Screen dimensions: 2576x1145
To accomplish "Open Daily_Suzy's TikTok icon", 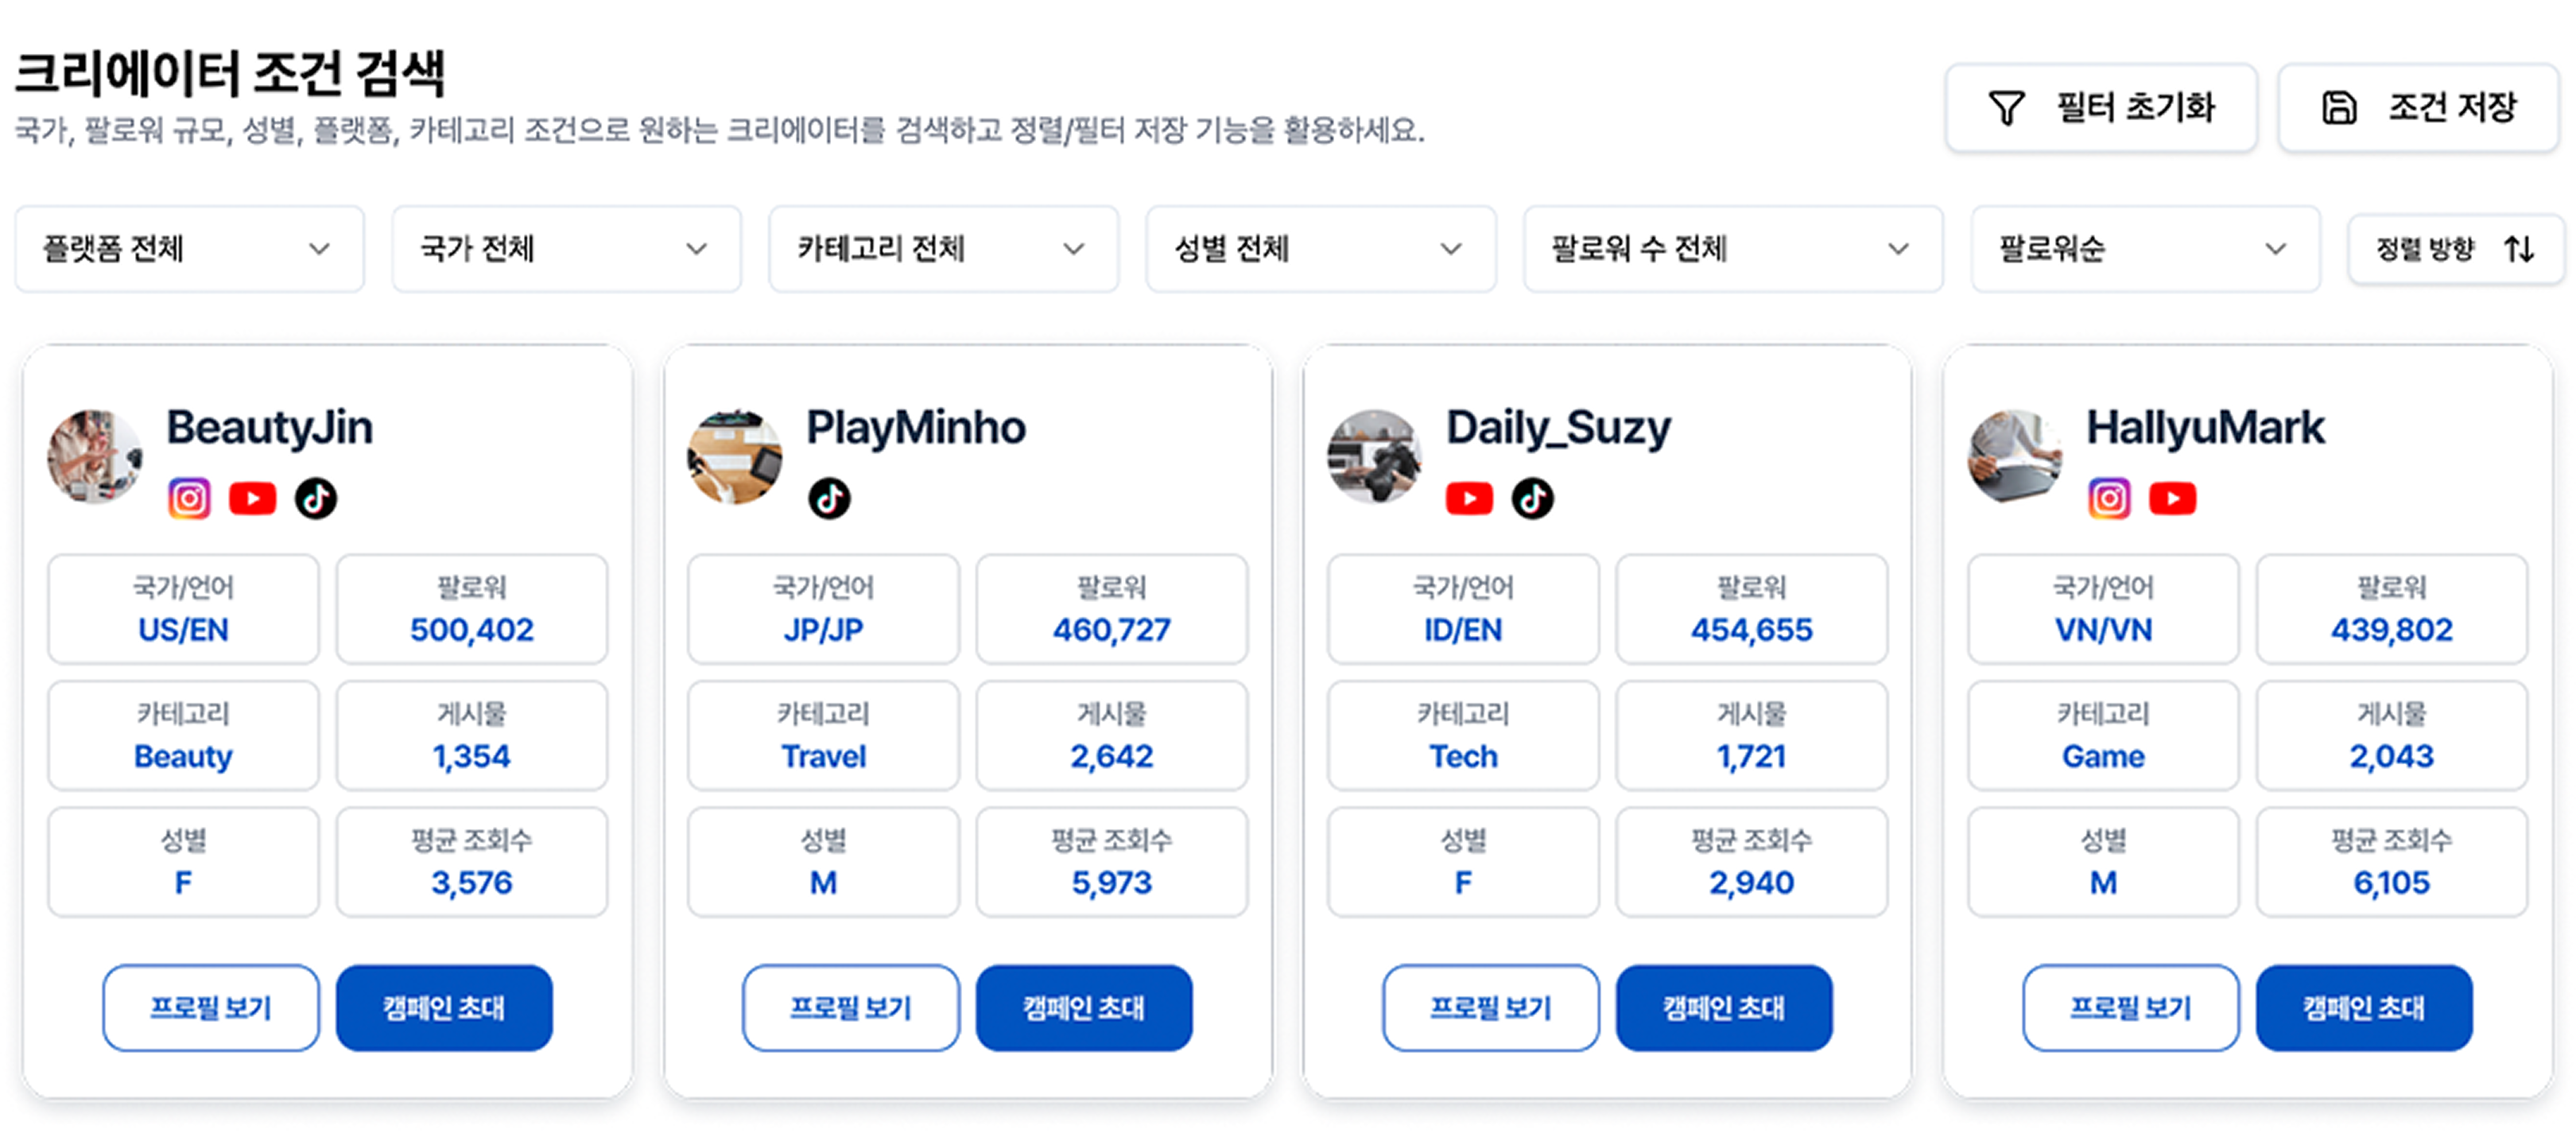I will [1532, 498].
